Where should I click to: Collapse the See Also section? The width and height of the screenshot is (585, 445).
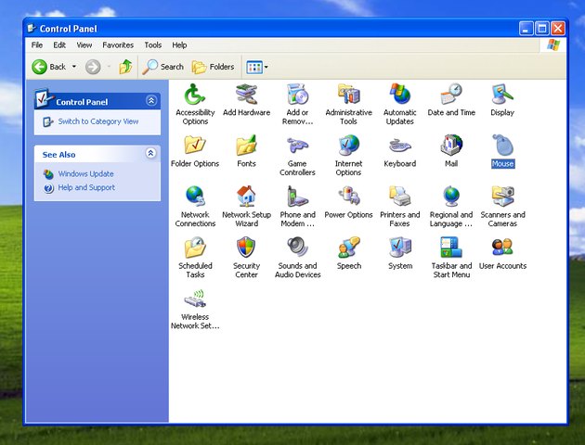150,153
